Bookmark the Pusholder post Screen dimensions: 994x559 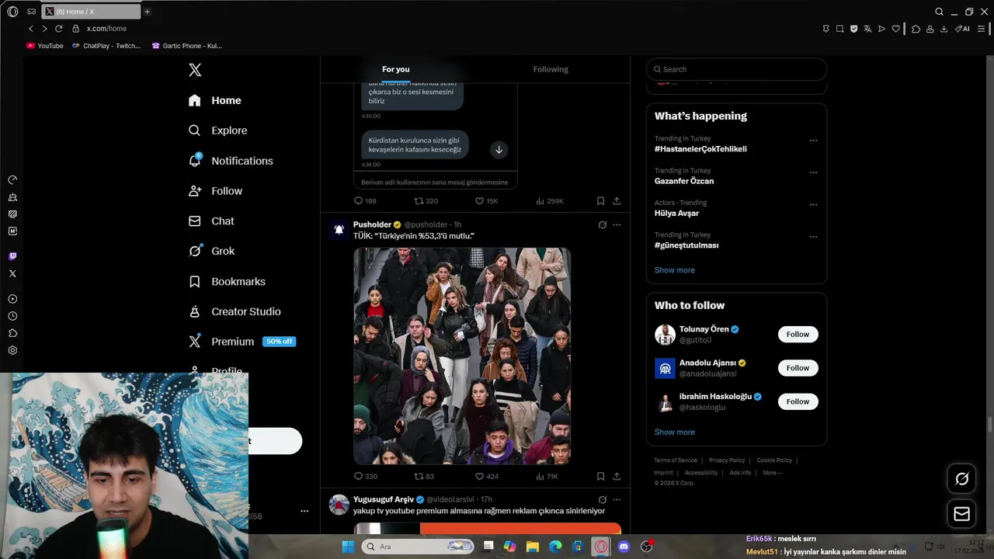(600, 477)
